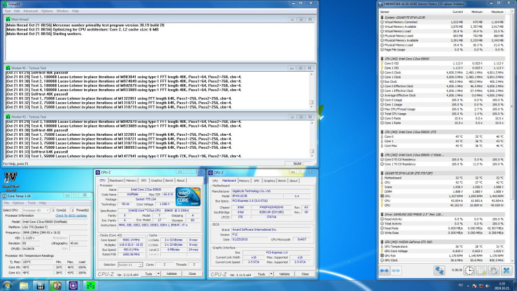517x291 pixels.
Task: Open Windows Start orb
Action: [7, 285]
